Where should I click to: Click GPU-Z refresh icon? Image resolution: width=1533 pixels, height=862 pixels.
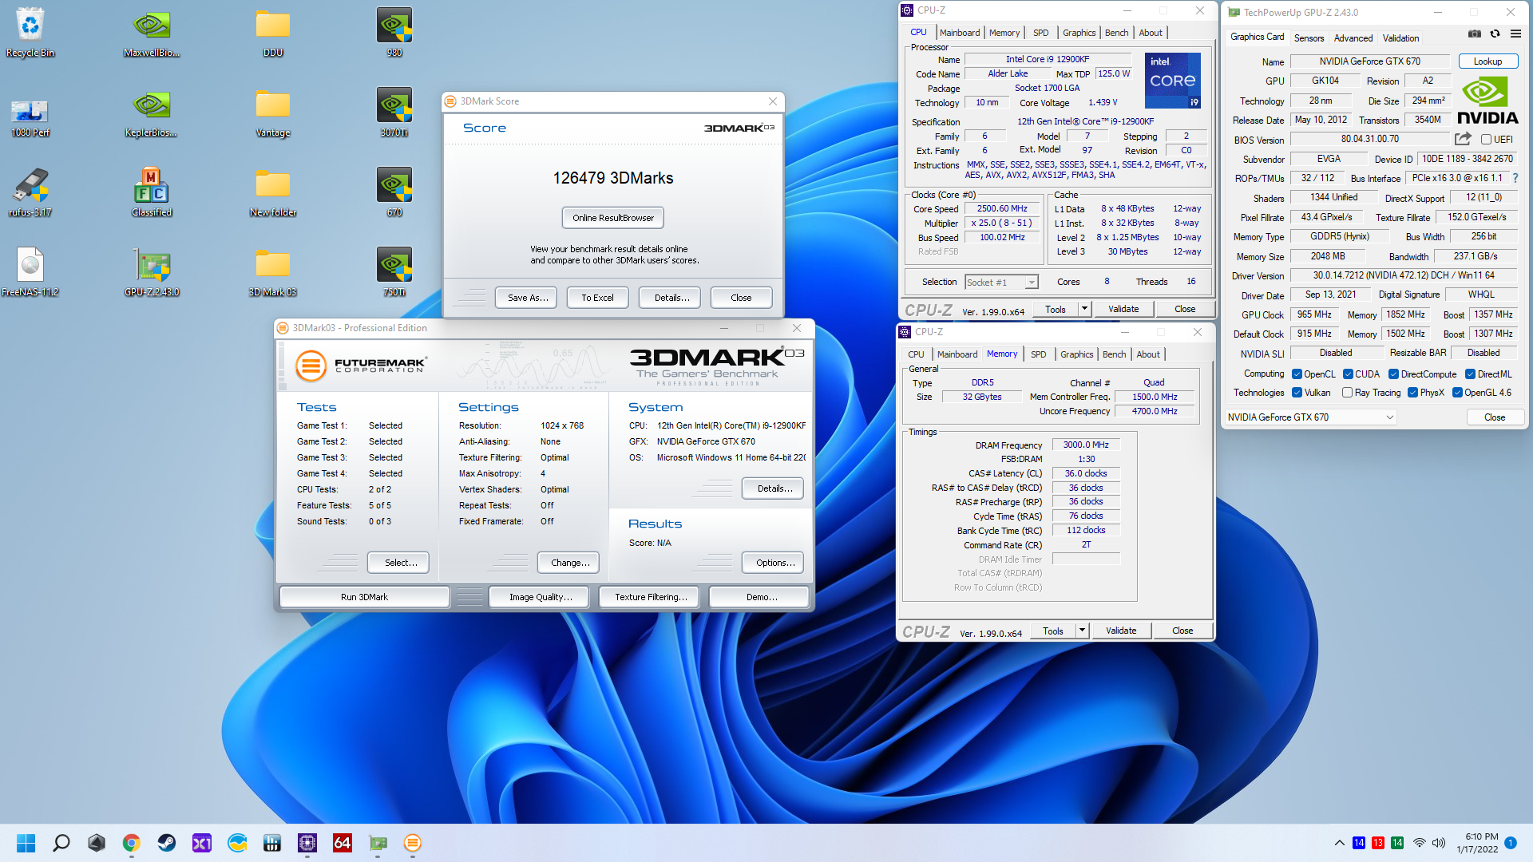click(x=1495, y=34)
